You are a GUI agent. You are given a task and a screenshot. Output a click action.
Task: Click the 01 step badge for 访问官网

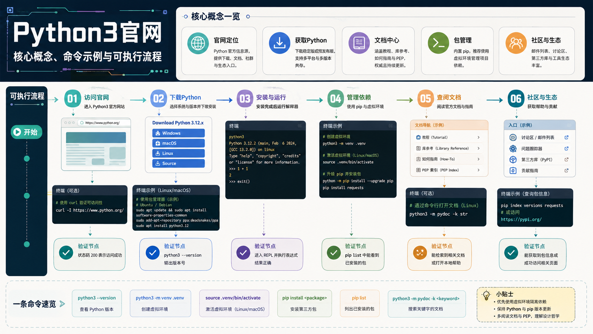coord(72,99)
